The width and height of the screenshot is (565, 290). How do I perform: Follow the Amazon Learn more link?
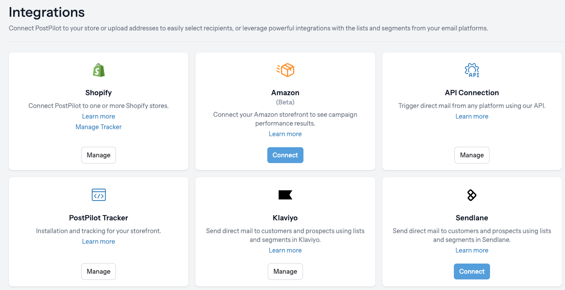[x=285, y=134]
